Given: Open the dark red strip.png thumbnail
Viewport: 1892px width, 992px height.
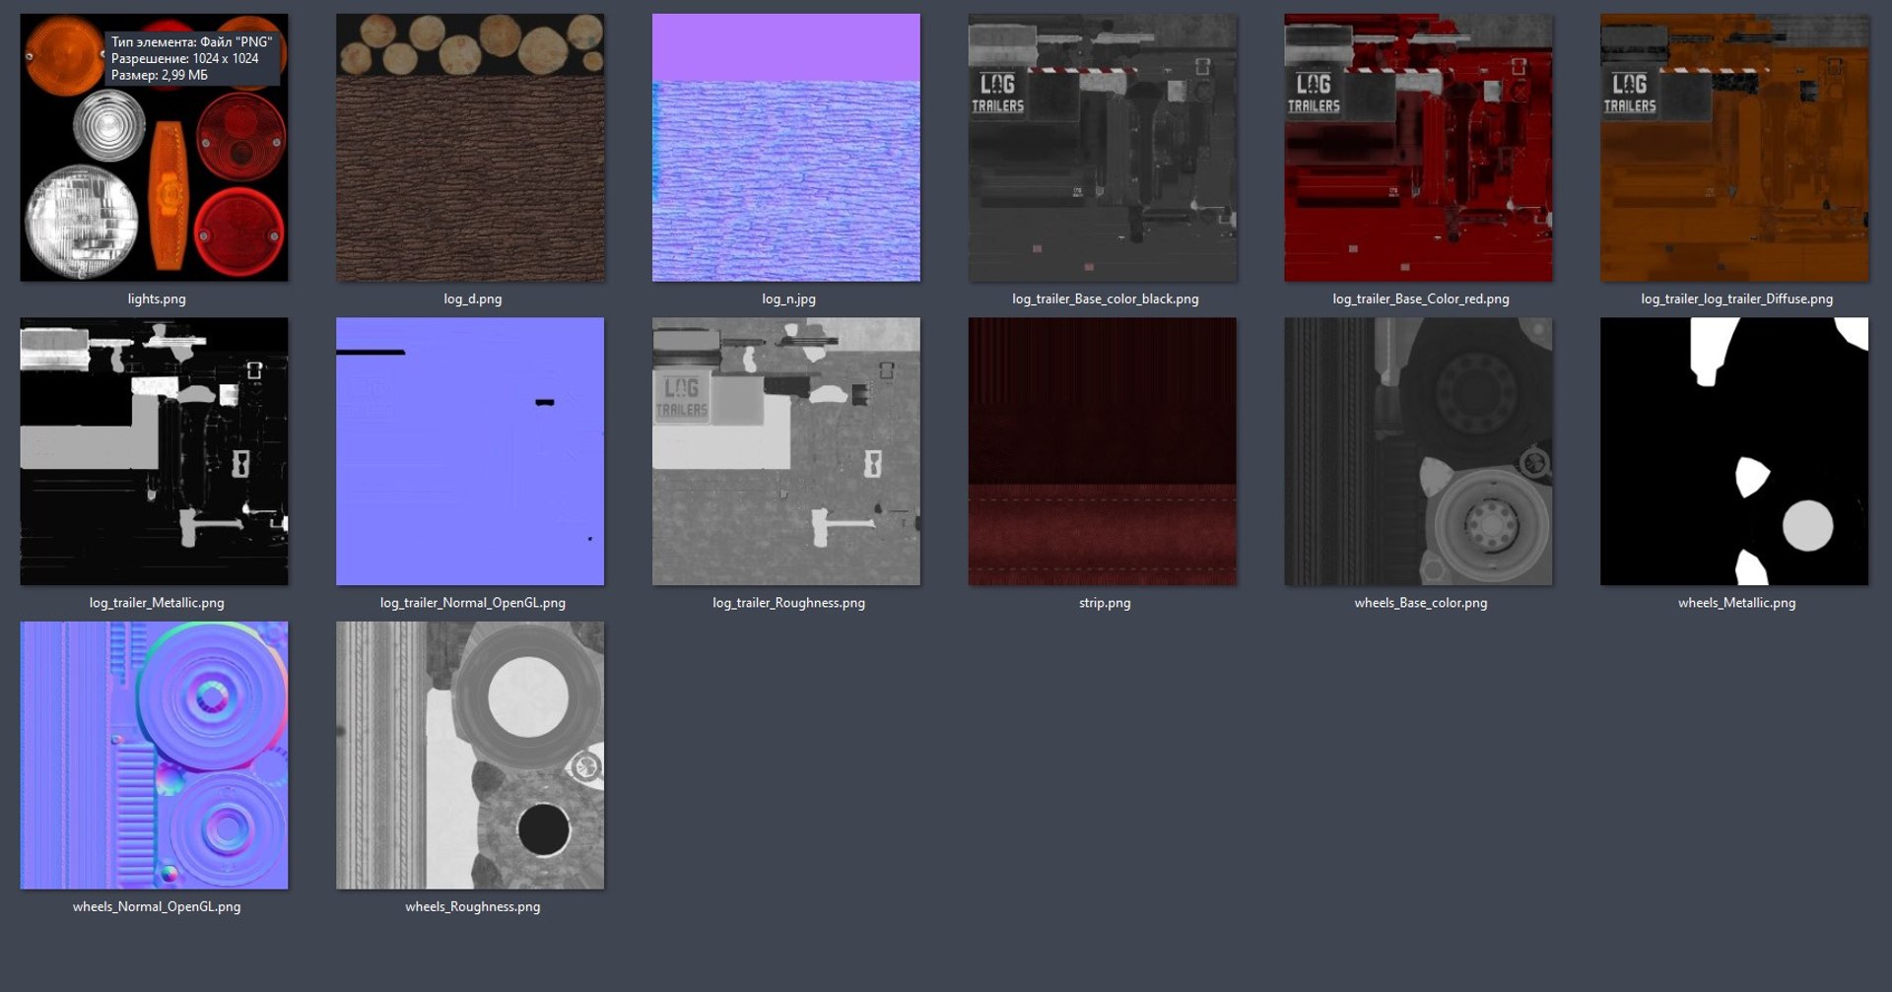Looking at the screenshot, I should coord(1103,451).
